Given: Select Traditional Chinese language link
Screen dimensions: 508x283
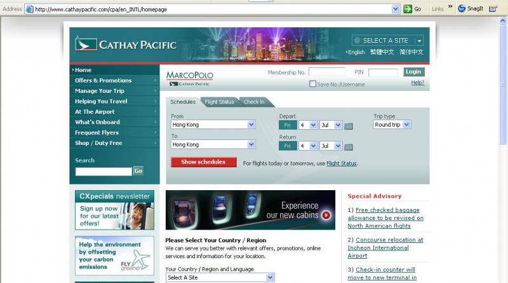Looking at the screenshot, I should 382,52.
